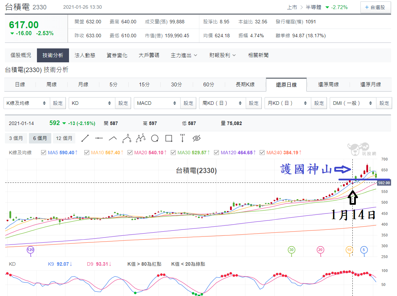
Task: Click 設定 button next to KD dropdown
Action: (x=123, y=103)
